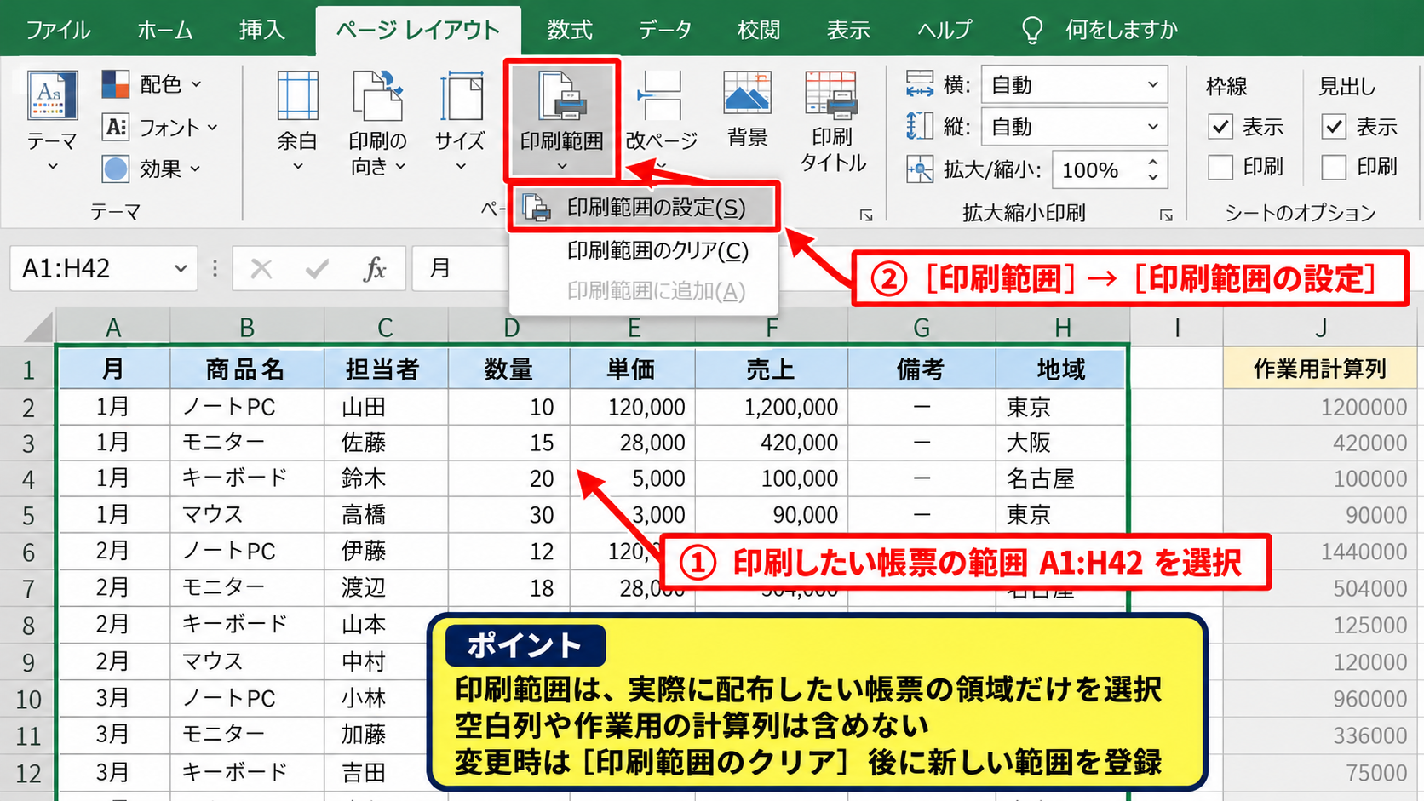Open the ページ設定 dialog launcher
The height and width of the screenshot is (801, 1424).
click(x=866, y=215)
